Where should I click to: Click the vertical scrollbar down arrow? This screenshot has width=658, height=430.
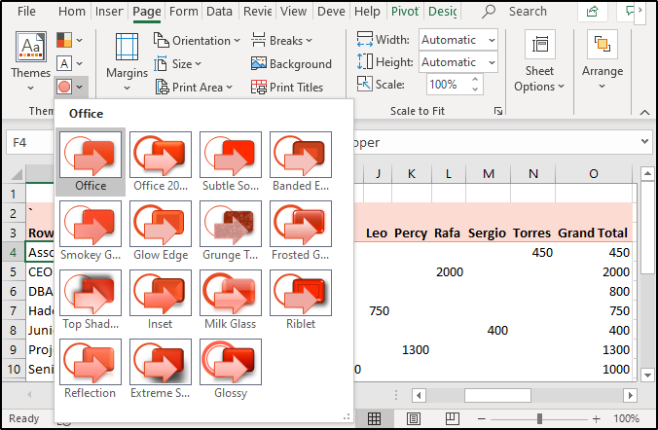coord(647,375)
